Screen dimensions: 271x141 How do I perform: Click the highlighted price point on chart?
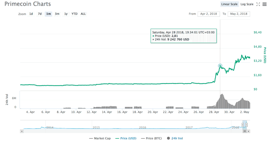tap(220, 66)
